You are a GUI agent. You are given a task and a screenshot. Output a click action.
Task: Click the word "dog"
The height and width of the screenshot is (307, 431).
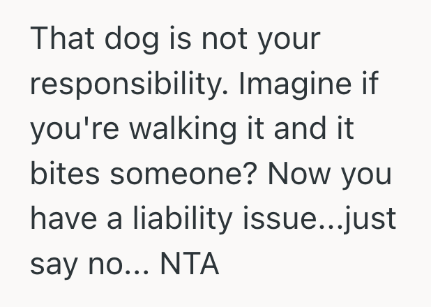click(x=126, y=40)
